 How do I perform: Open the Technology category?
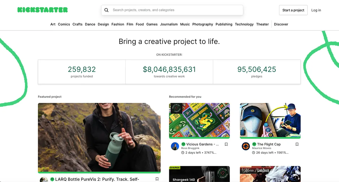[x=244, y=24]
